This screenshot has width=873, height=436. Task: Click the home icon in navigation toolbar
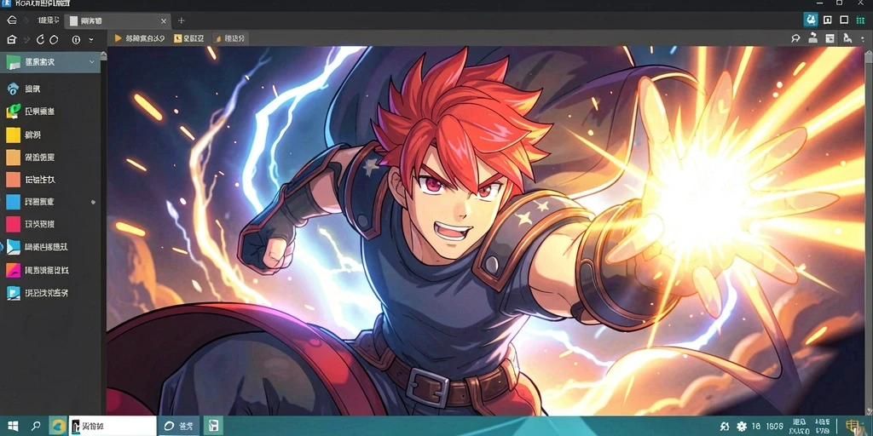12,40
